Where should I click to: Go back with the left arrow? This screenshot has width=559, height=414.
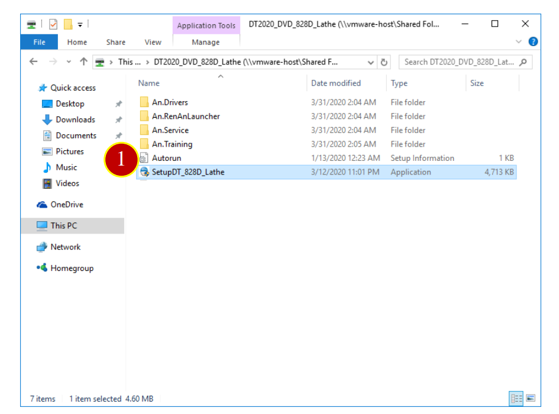34,62
